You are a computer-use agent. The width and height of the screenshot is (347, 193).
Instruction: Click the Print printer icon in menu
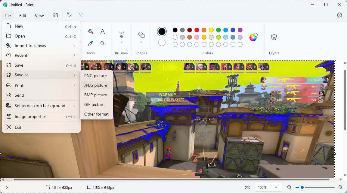9,85
